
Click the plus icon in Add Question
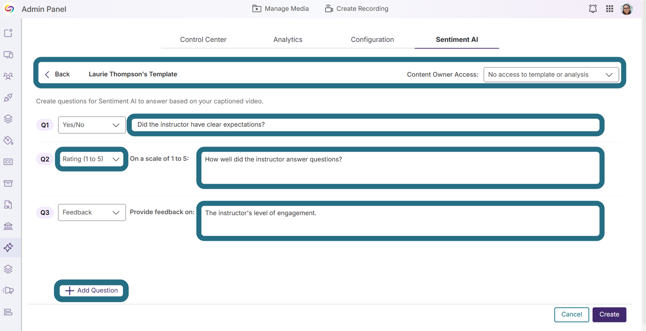pos(69,291)
